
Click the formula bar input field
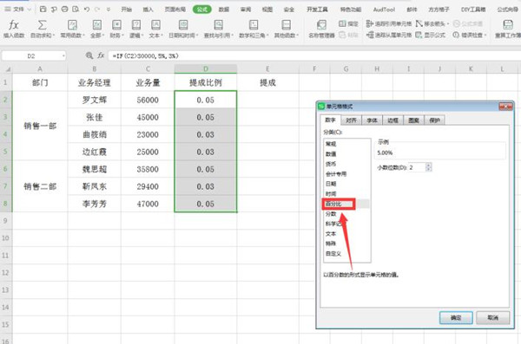tap(314, 55)
